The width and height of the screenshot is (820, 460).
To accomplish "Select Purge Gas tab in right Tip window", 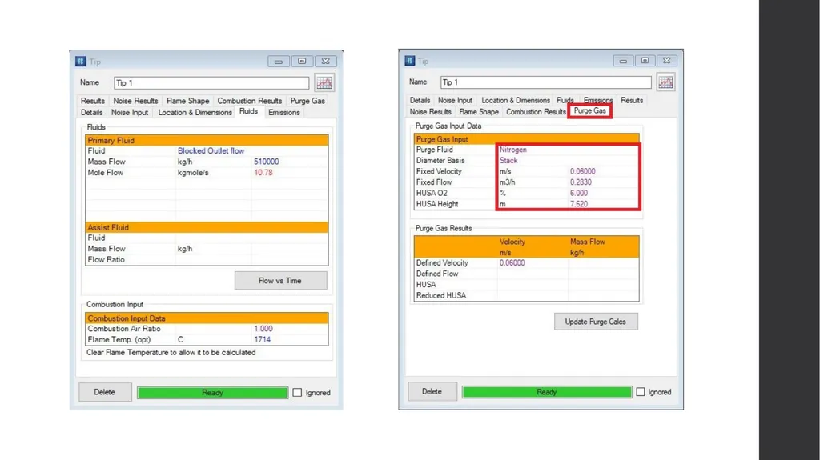I will (590, 111).
